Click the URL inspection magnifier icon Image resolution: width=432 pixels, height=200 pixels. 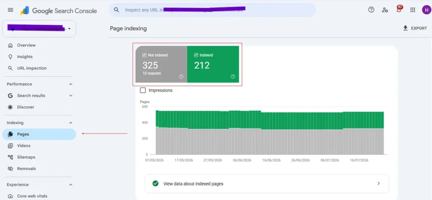(11, 68)
